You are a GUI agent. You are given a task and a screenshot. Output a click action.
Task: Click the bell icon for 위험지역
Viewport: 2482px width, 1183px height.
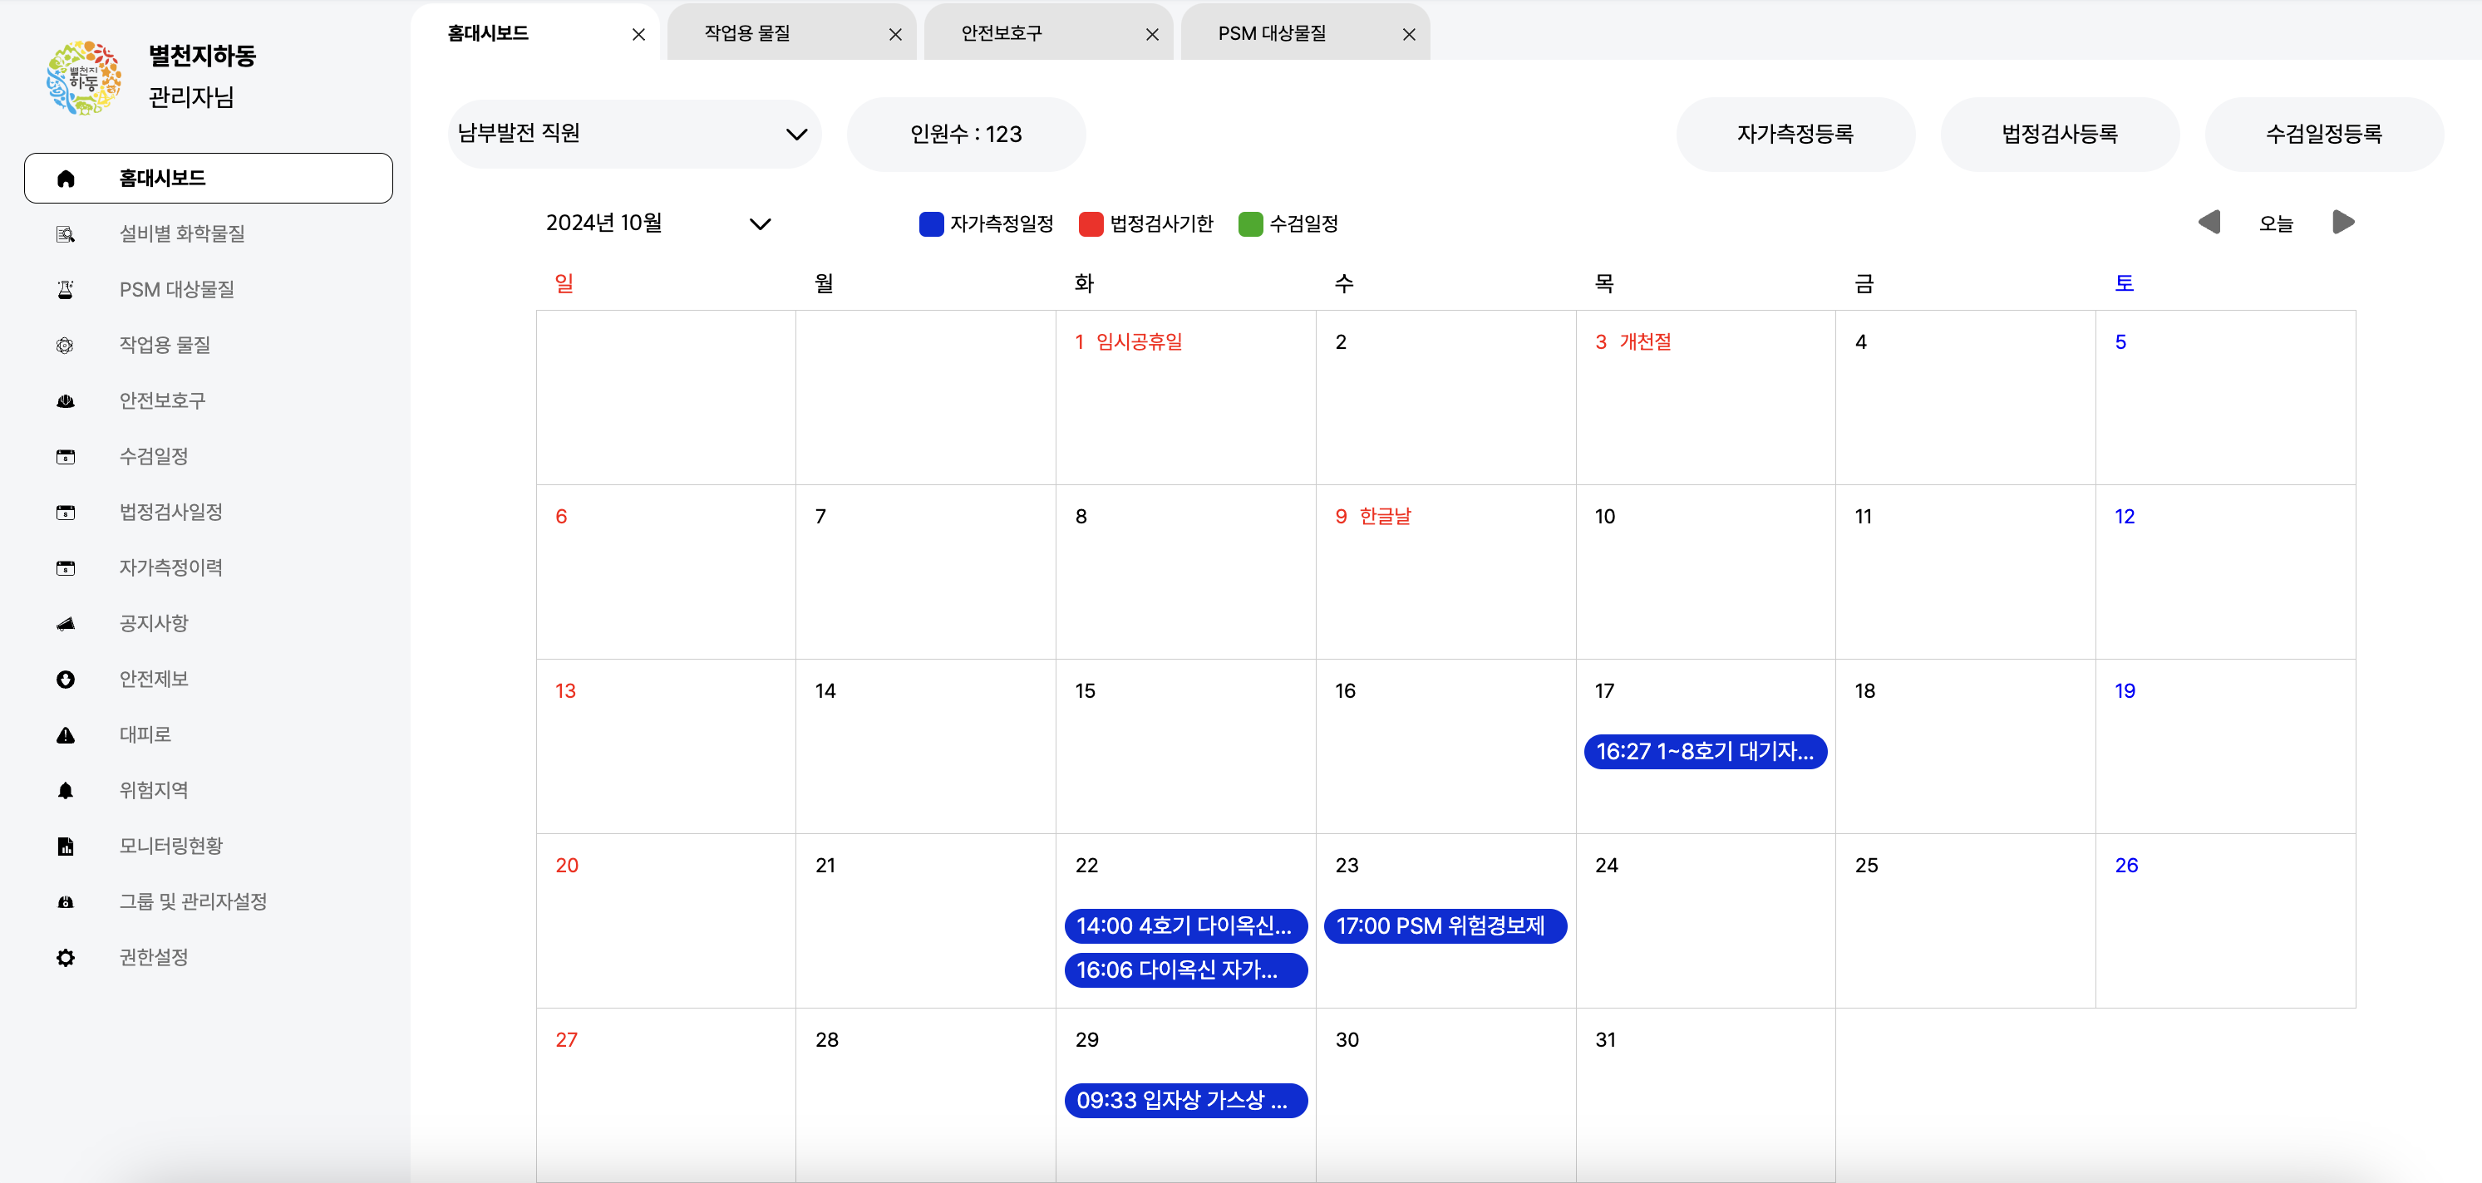[x=66, y=790]
